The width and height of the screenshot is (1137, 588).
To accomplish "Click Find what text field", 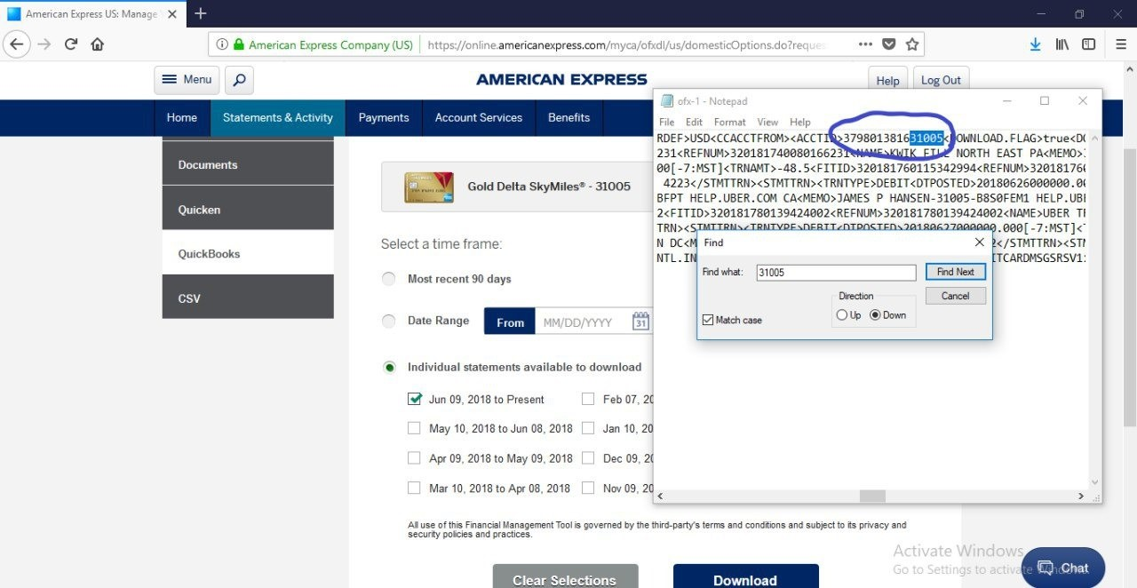I will pos(836,273).
